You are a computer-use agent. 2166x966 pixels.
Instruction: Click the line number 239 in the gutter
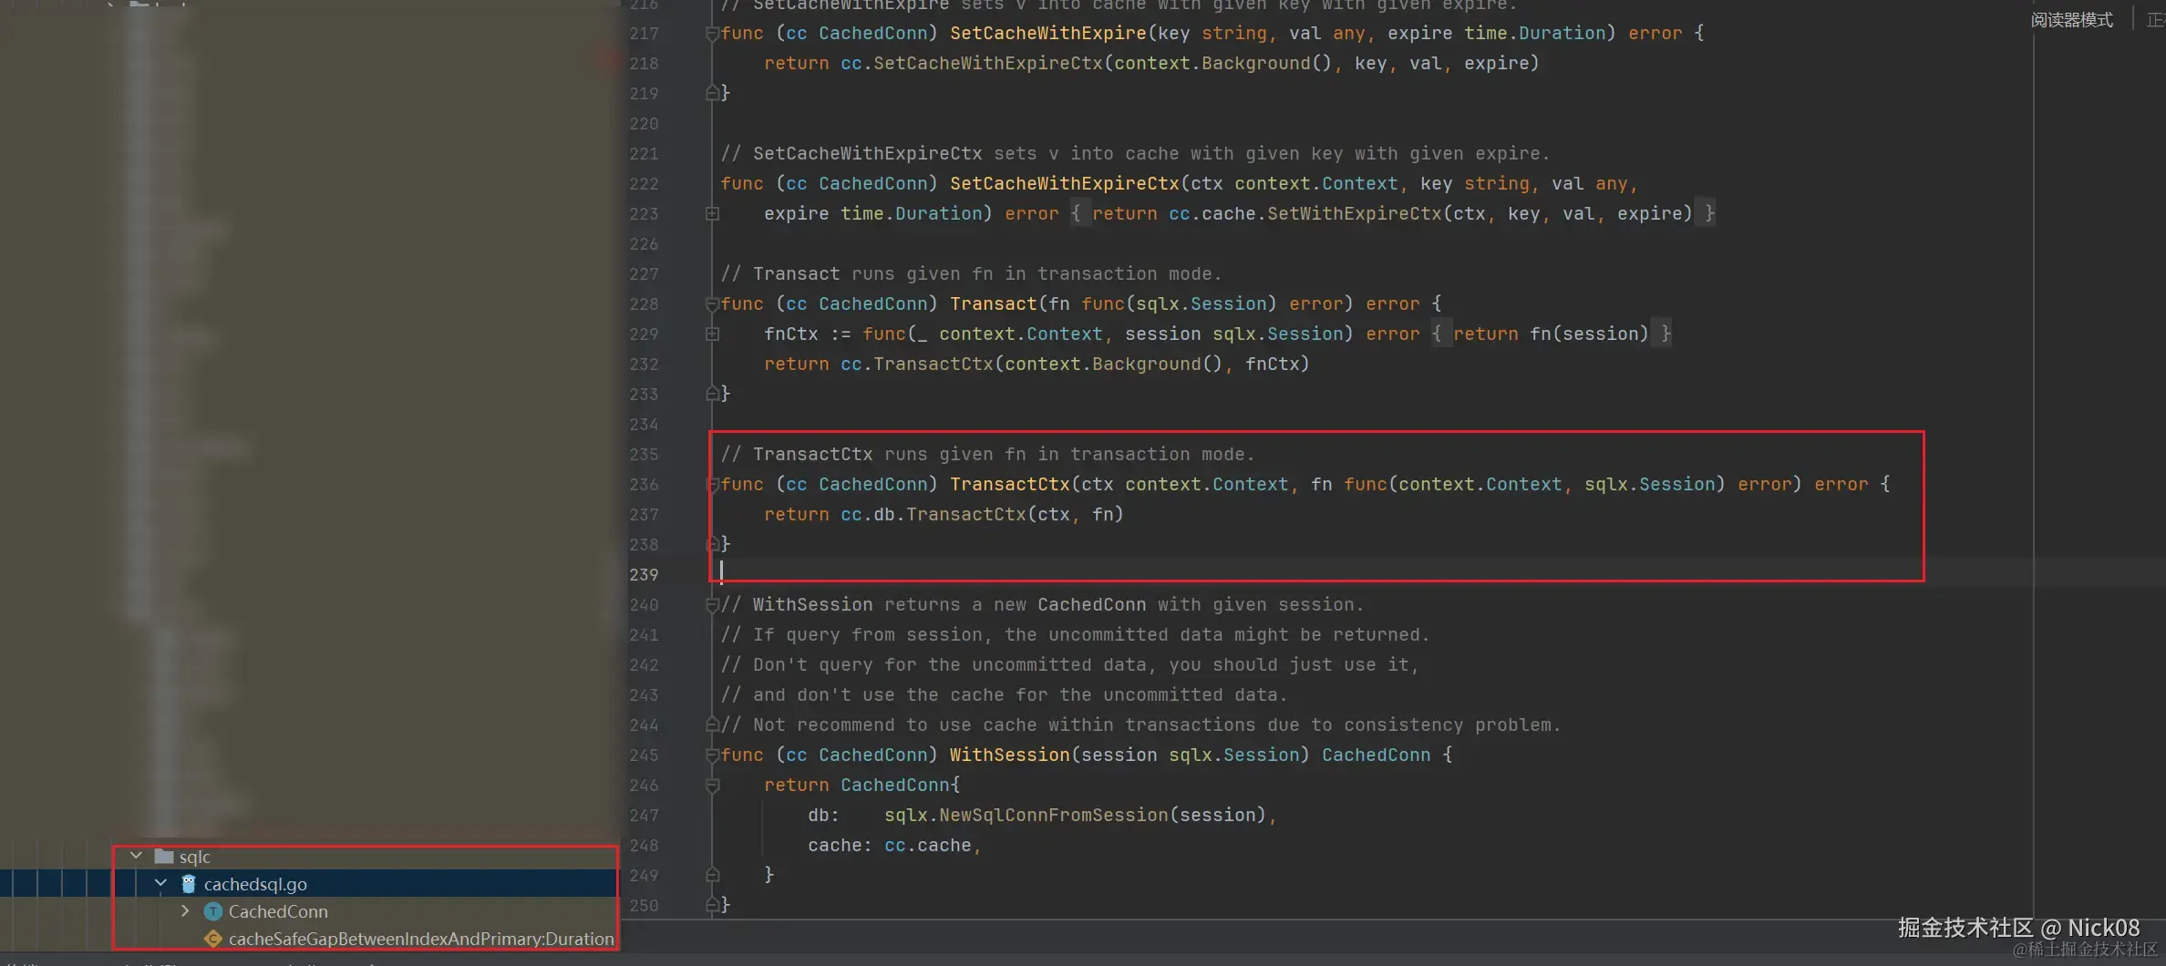pos(644,574)
